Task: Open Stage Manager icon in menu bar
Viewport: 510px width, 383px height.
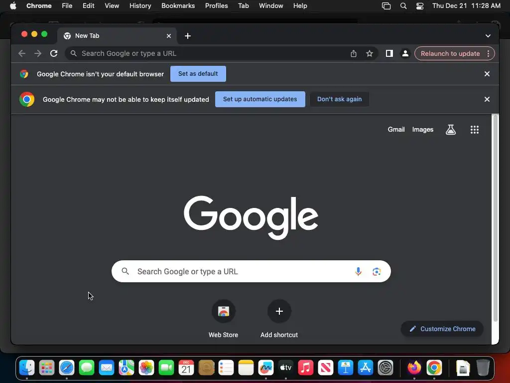Action: pyautogui.click(x=386, y=6)
